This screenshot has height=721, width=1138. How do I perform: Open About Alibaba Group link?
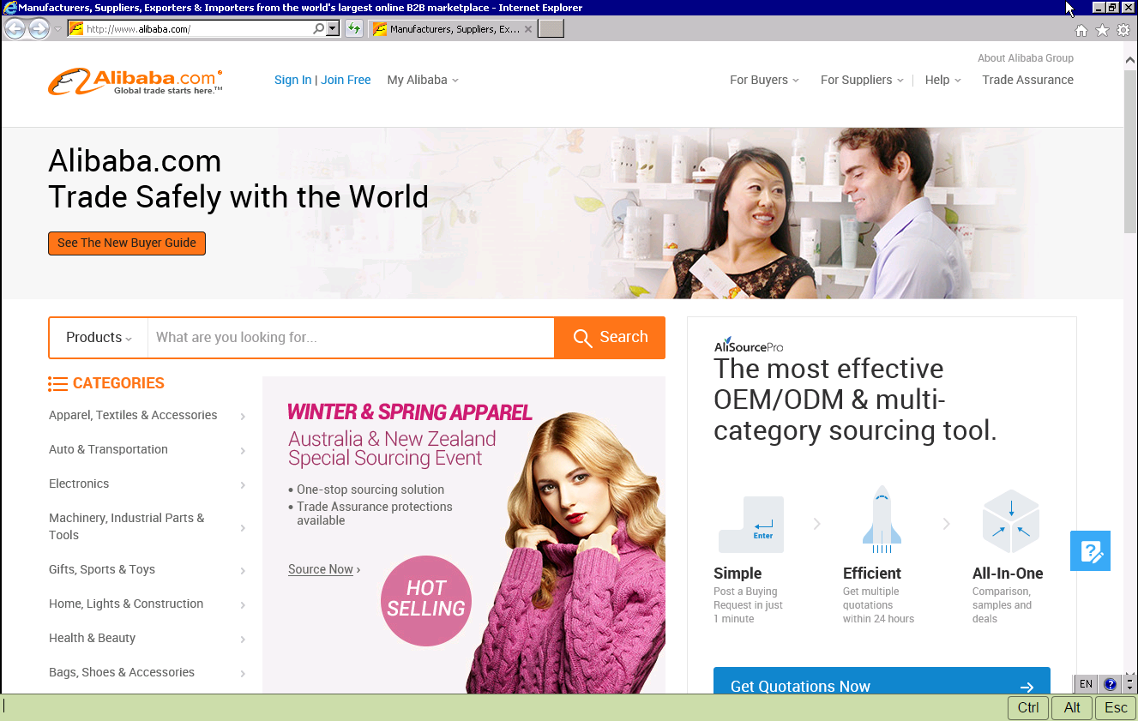1026,58
